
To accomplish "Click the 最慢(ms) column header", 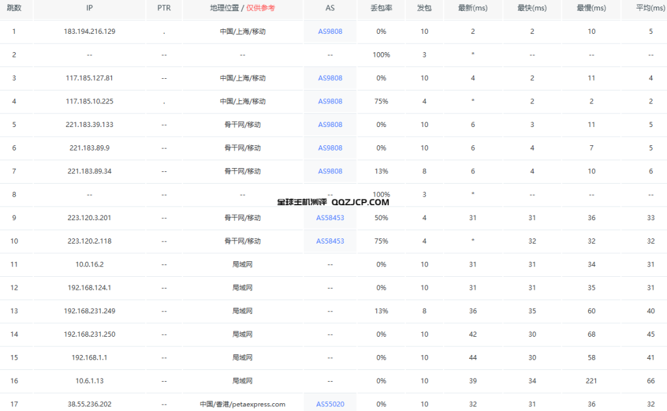I will 591,8.
